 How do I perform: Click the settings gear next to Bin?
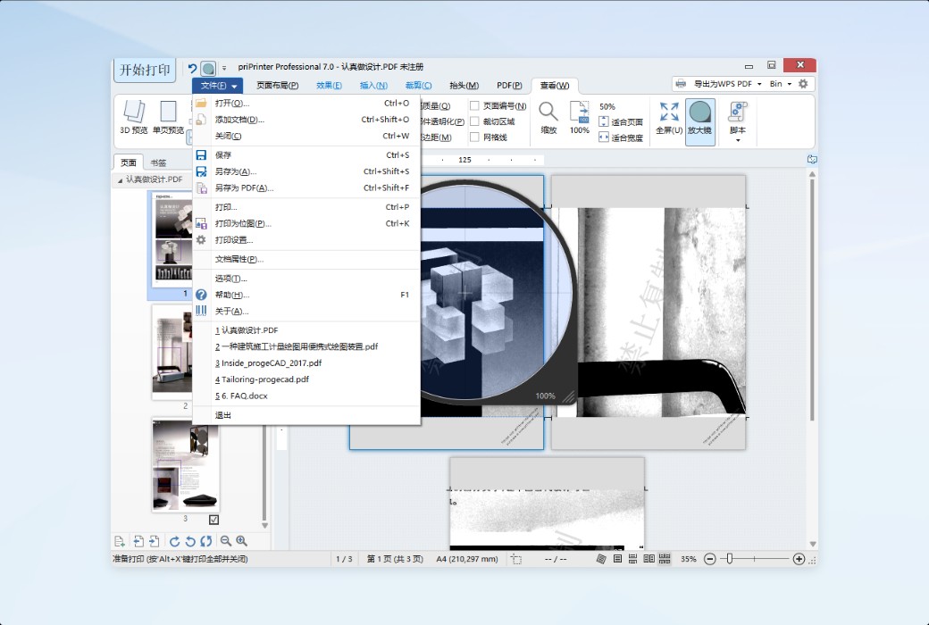[x=803, y=84]
